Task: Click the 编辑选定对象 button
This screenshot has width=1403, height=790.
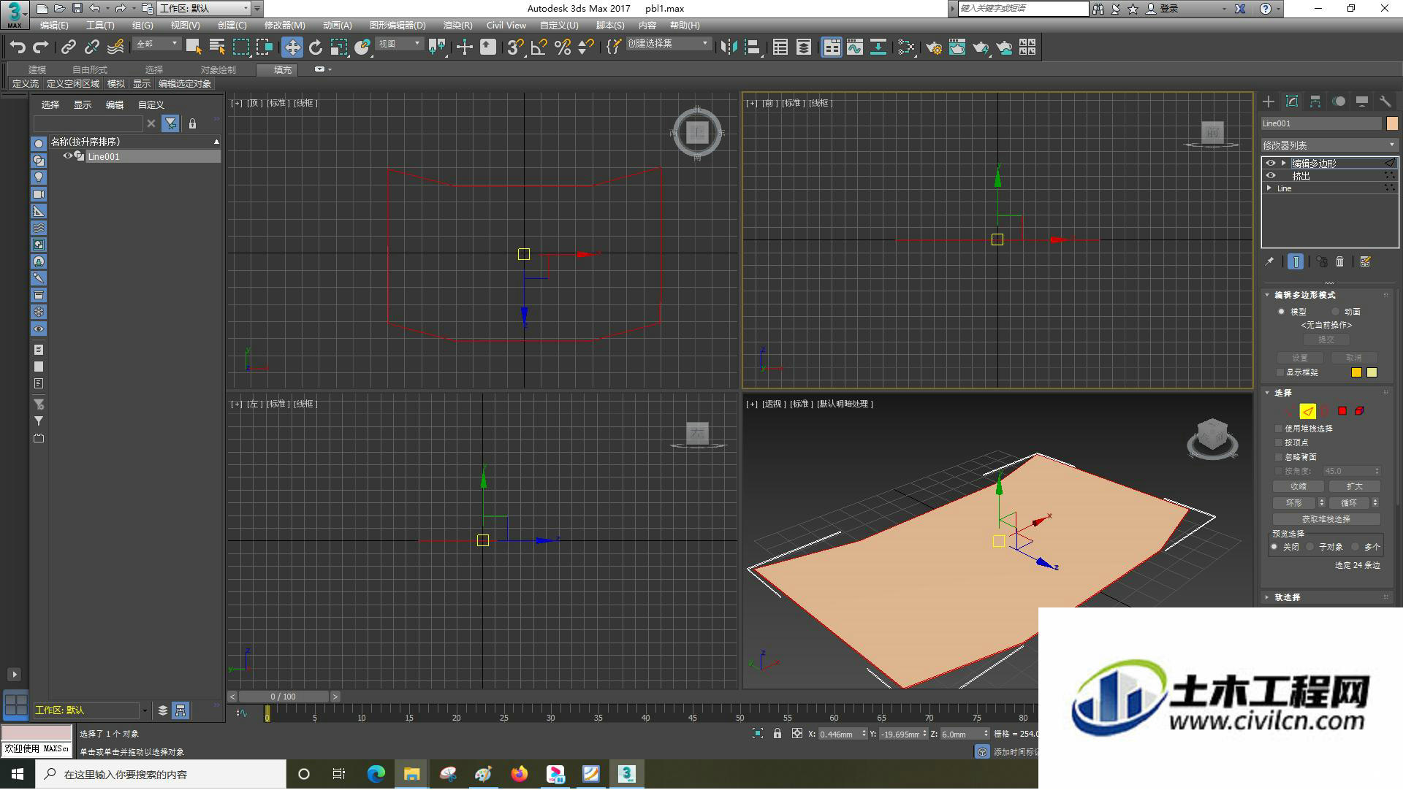Action: [x=185, y=84]
